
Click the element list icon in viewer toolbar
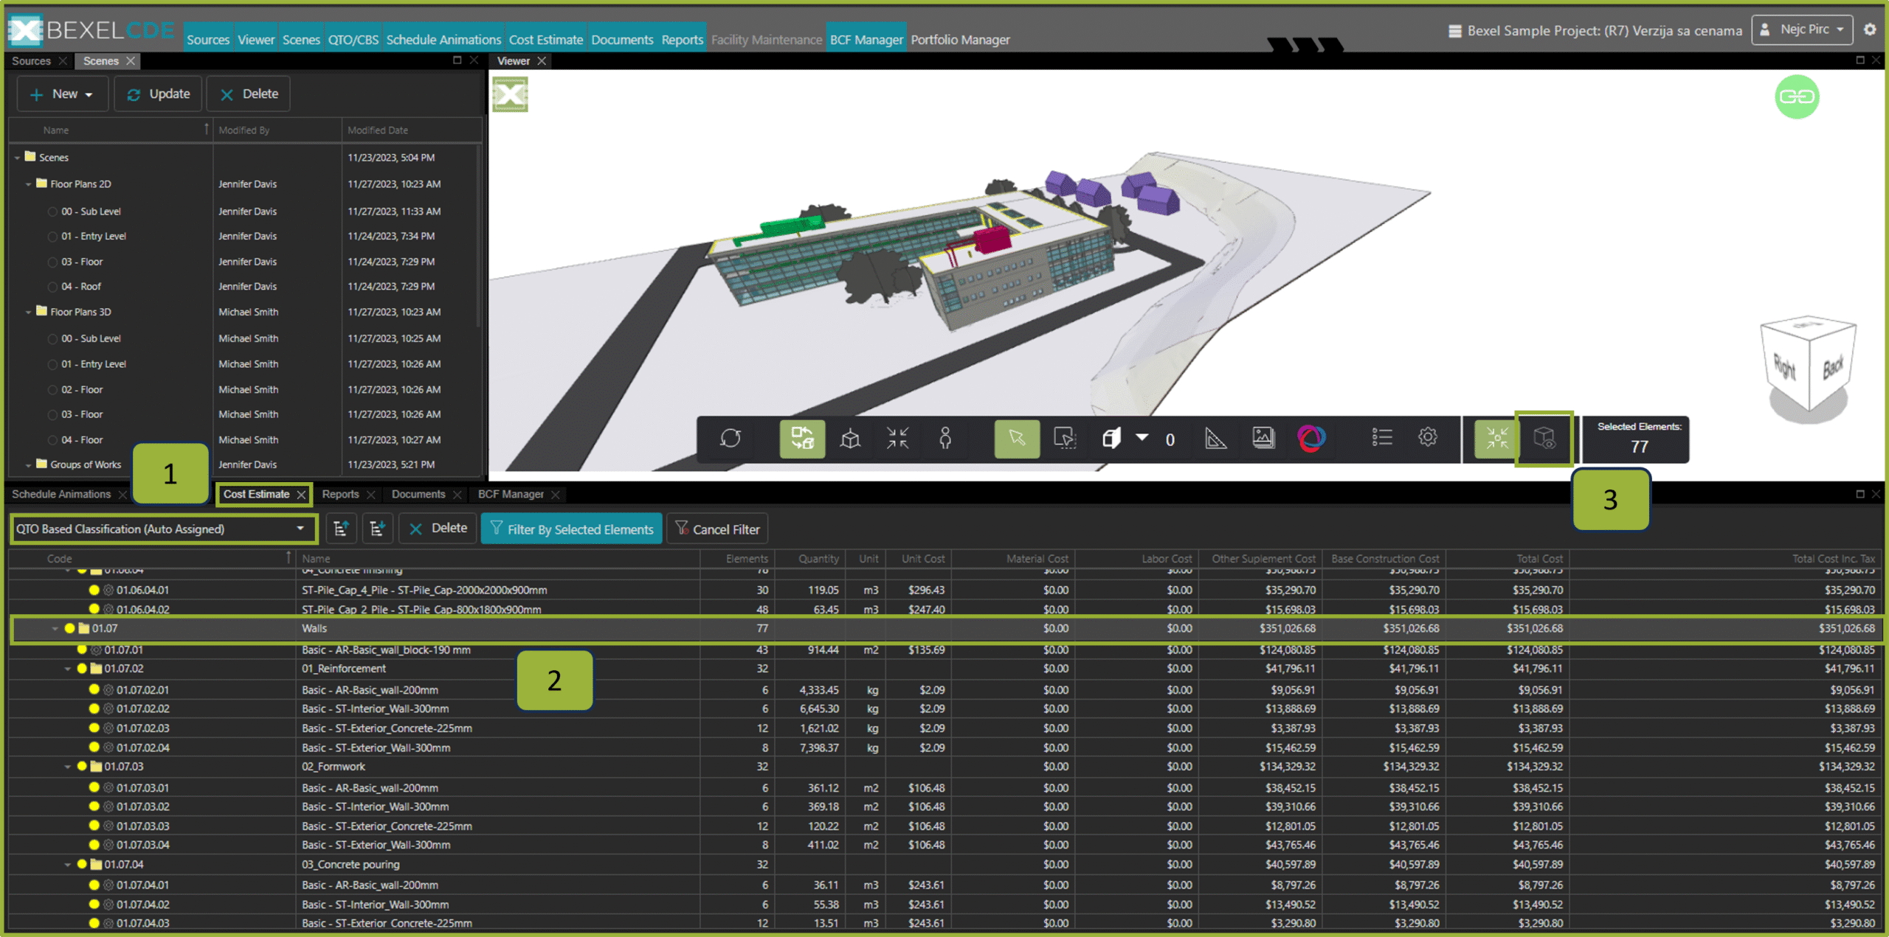coord(1381,438)
